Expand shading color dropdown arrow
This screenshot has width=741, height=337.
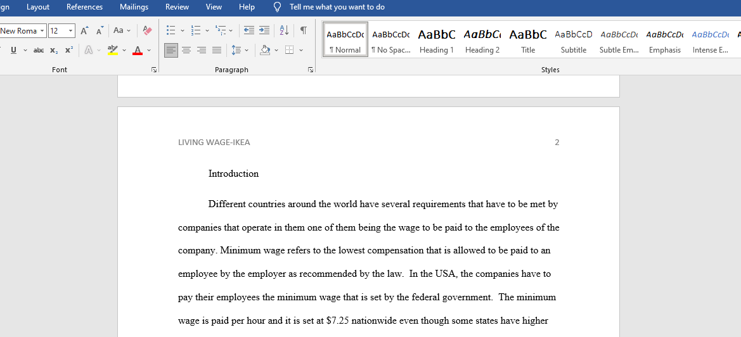tap(276, 50)
